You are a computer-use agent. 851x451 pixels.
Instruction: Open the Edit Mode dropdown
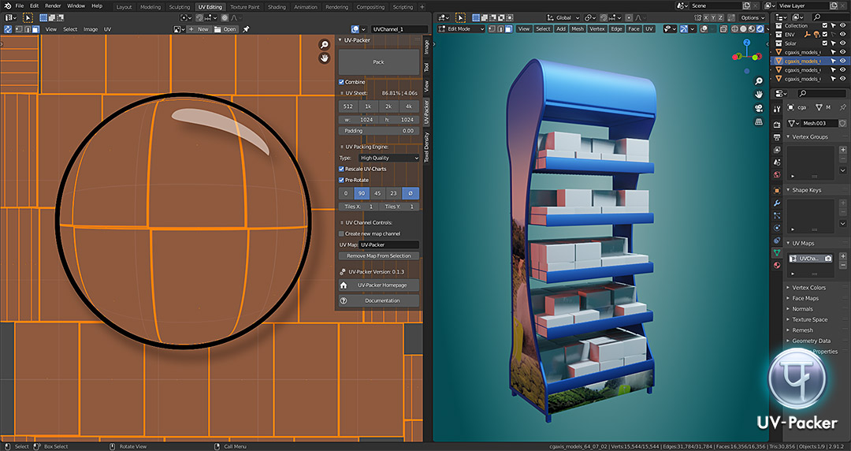tap(461, 29)
